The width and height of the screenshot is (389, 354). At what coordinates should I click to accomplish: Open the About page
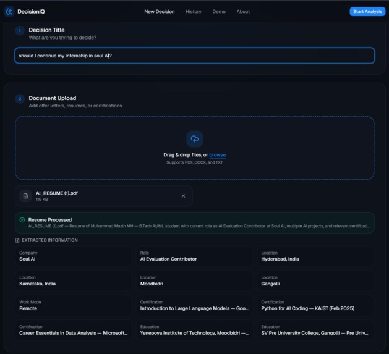click(243, 11)
